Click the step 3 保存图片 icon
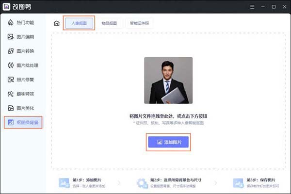This screenshot has width=291, height=194. [238, 183]
